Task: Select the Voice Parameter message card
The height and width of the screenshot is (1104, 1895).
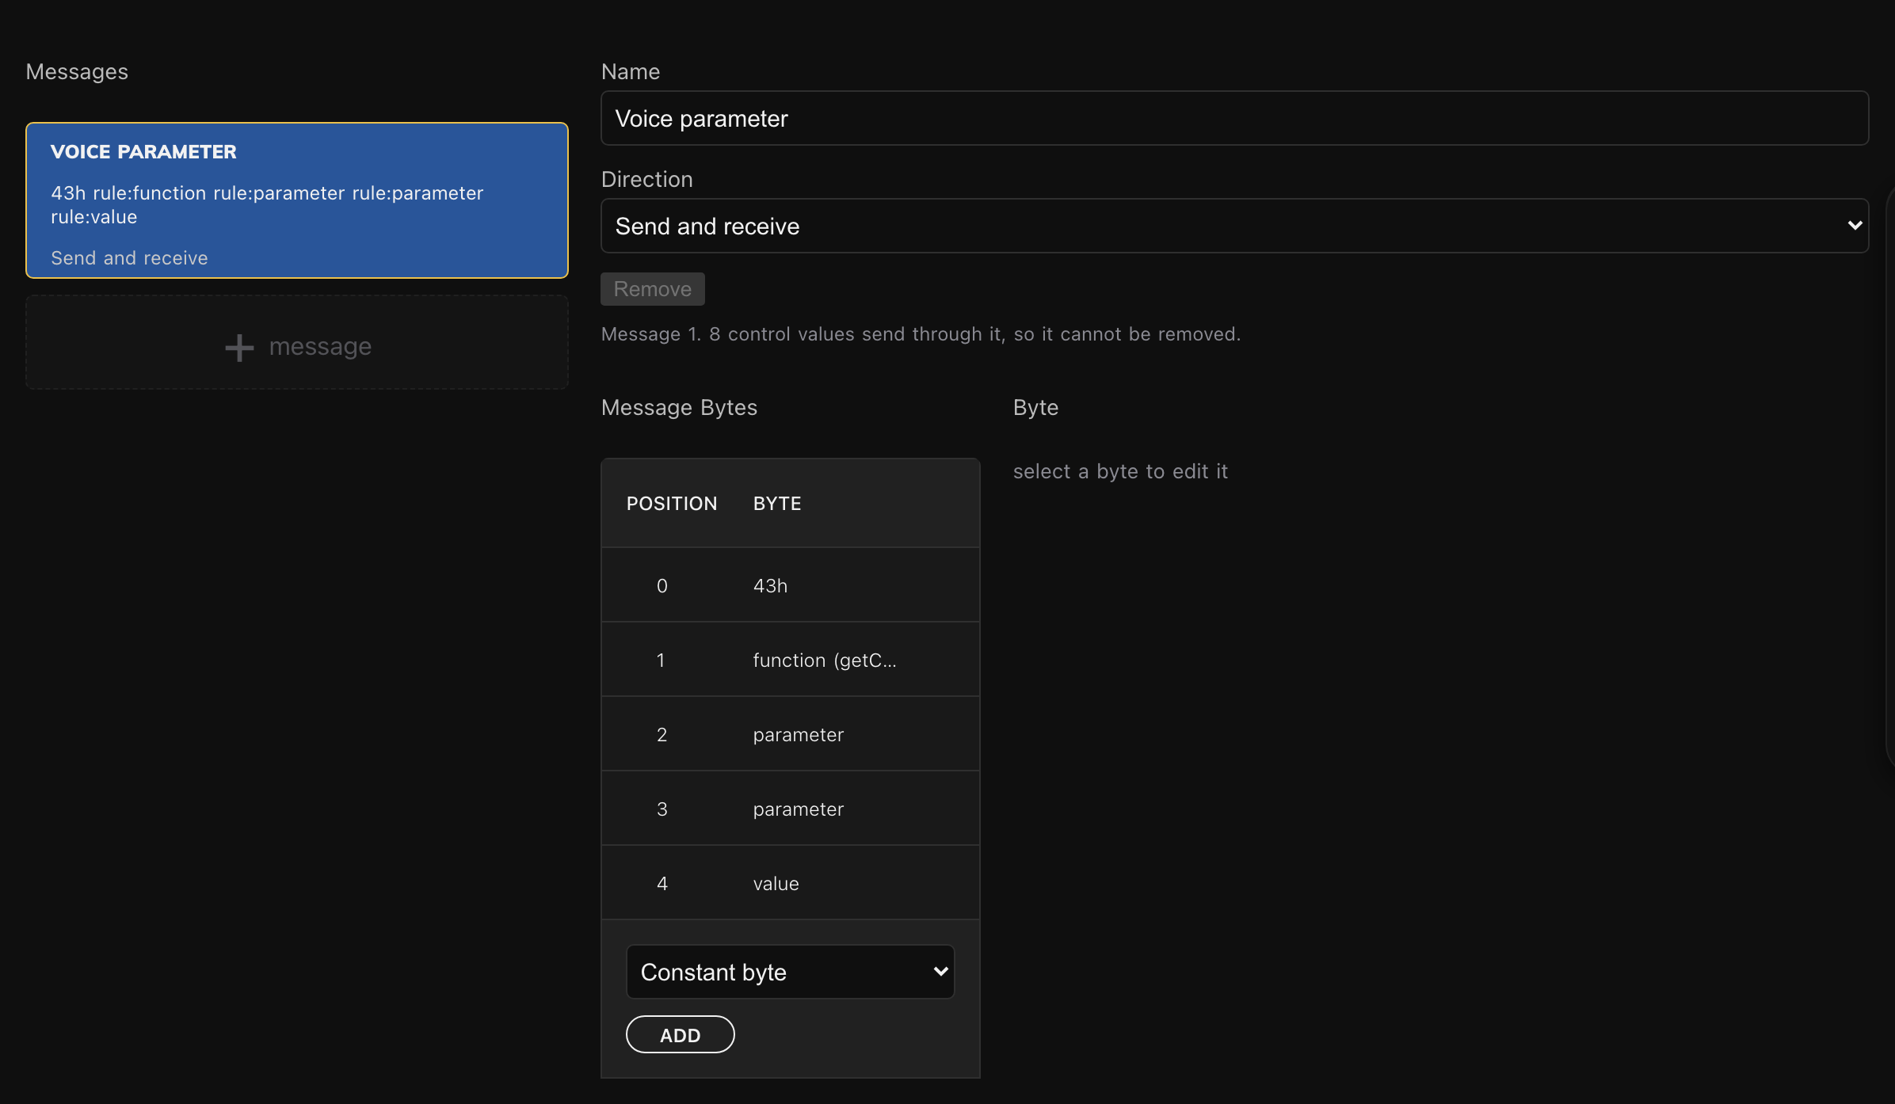Action: coord(297,200)
